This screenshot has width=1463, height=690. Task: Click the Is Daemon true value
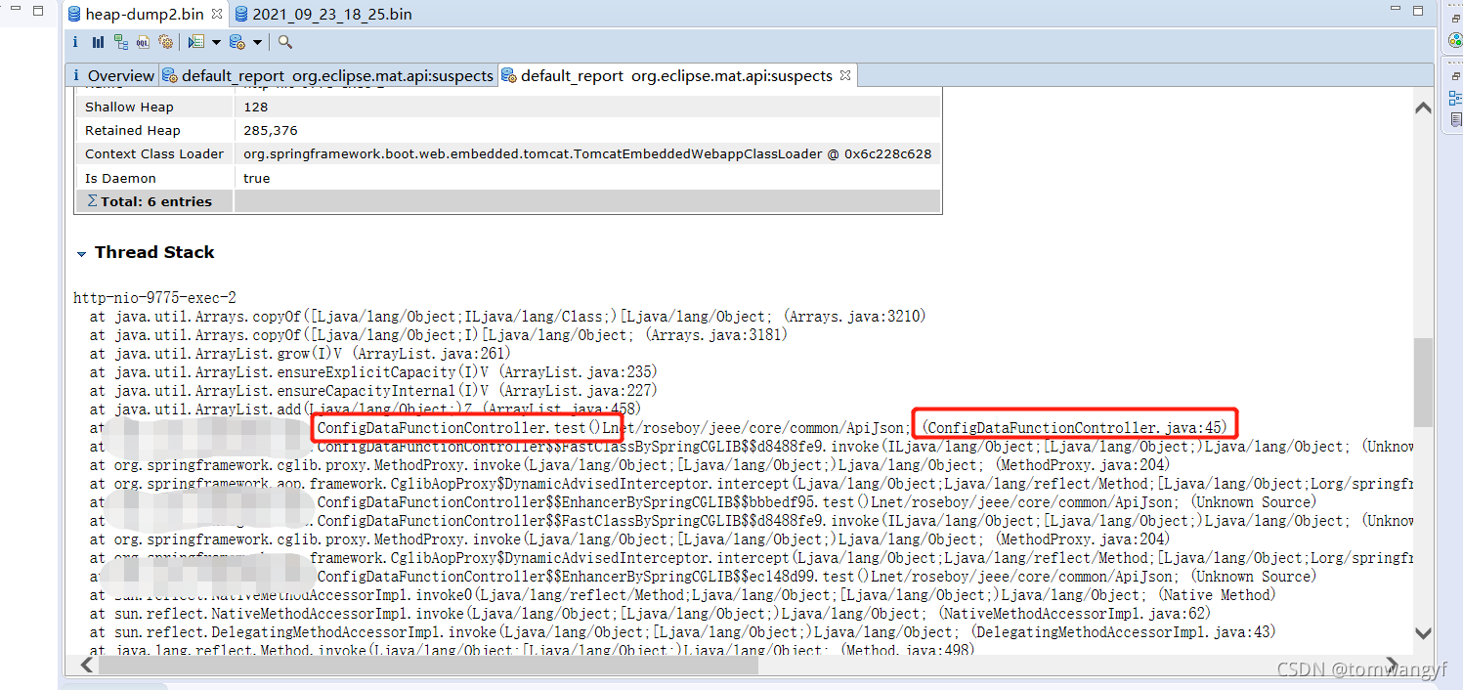256,178
